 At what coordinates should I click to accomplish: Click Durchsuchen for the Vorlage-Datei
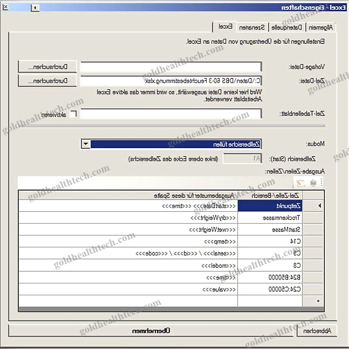click(47, 67)
